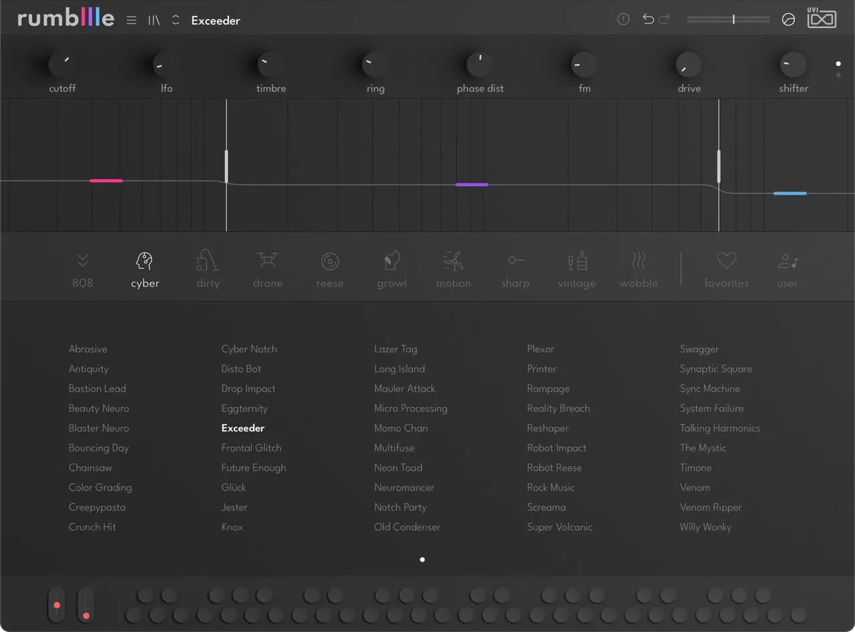
Task: Click the left pitch wheel slider
Action: pos(57,605)
